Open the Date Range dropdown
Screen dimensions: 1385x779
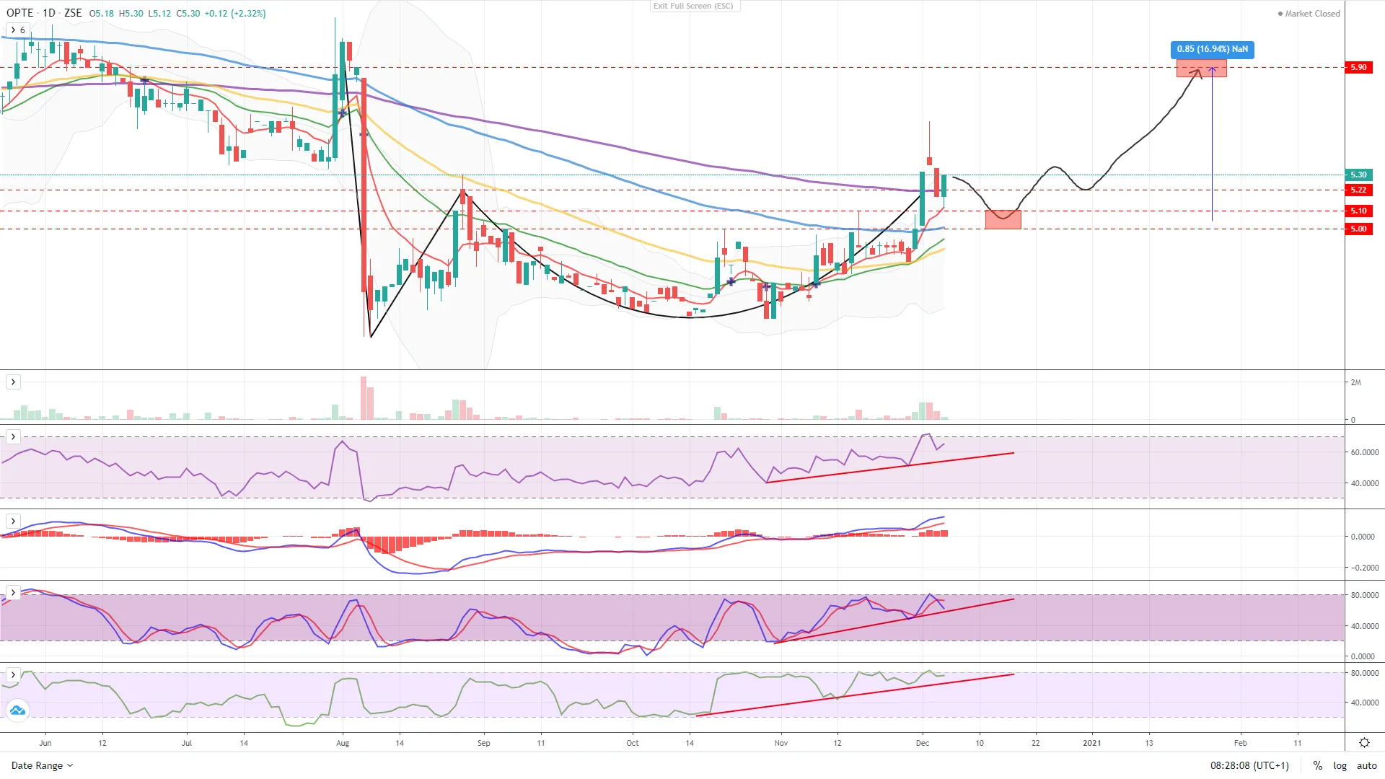42,765
